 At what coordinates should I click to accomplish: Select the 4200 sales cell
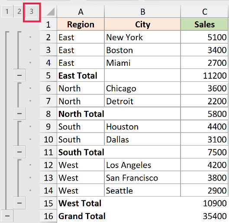click(x=204, y=165)
